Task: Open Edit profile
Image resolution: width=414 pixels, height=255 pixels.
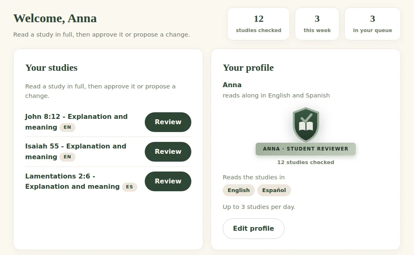Action: coord(254,228)
